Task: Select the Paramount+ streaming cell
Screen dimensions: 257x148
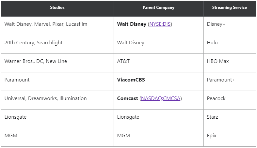Action: (x=221, y=80)
